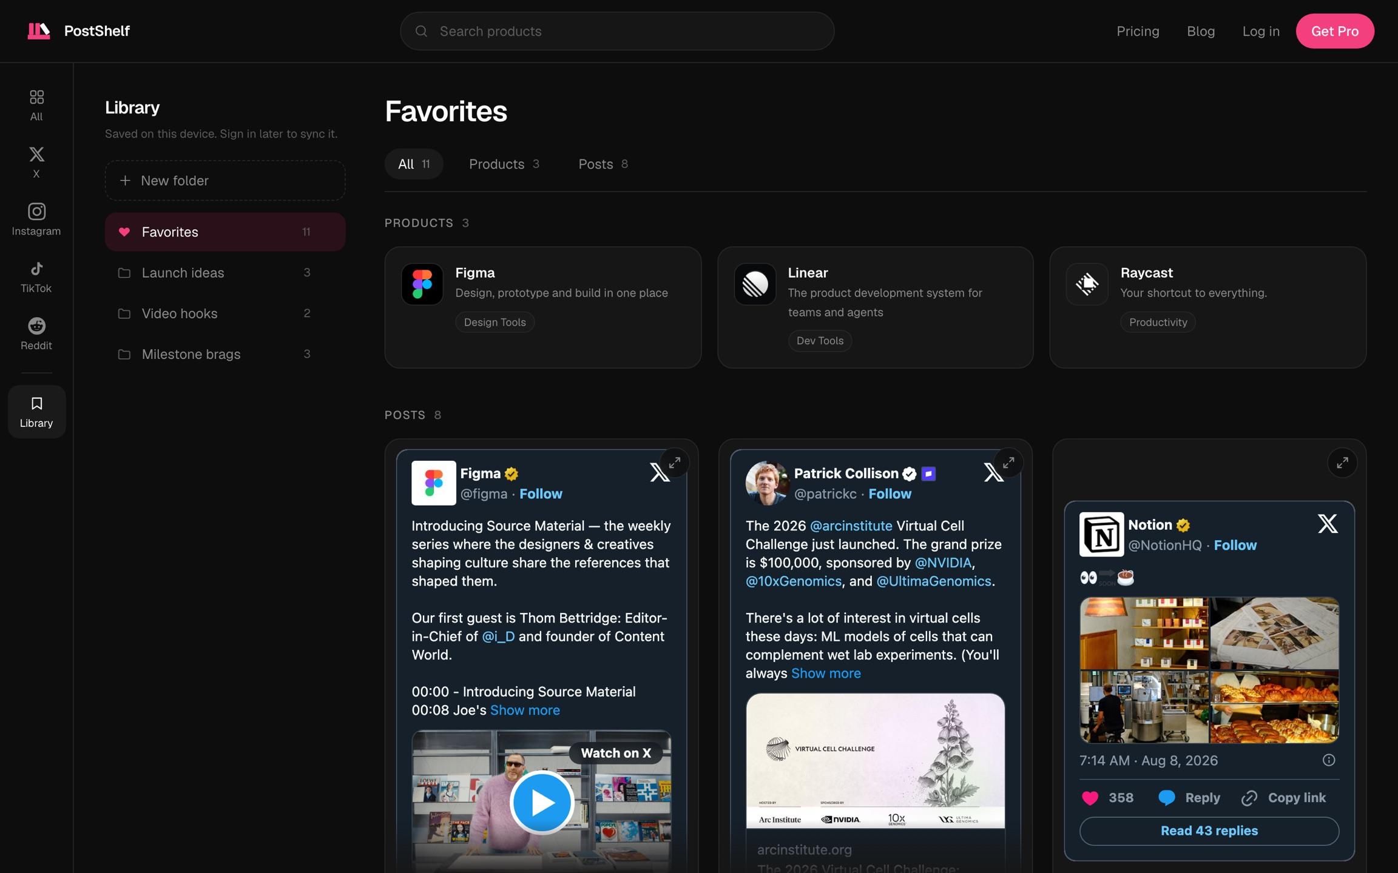The height and width of the screenshot is (873, 1398).
Task: Click the PostShelf logo icon
Action: [x=39, y=31]
